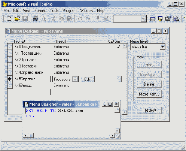Viewport: 186px width, 151px height.
Task: Click the Preview button
Action: tap(149, 110)
